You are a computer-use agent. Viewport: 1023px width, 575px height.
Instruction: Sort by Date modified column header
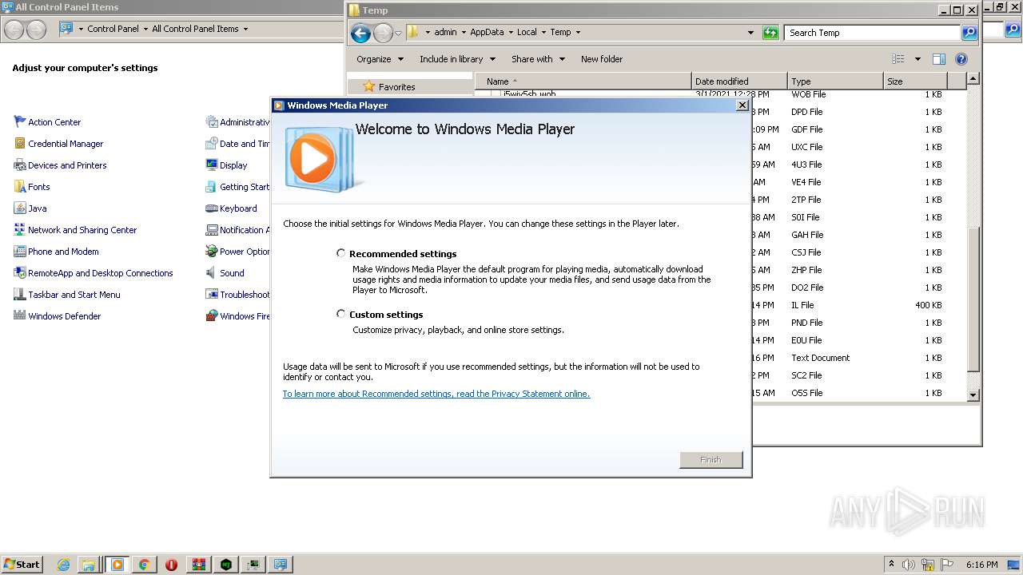coord(739,81)
